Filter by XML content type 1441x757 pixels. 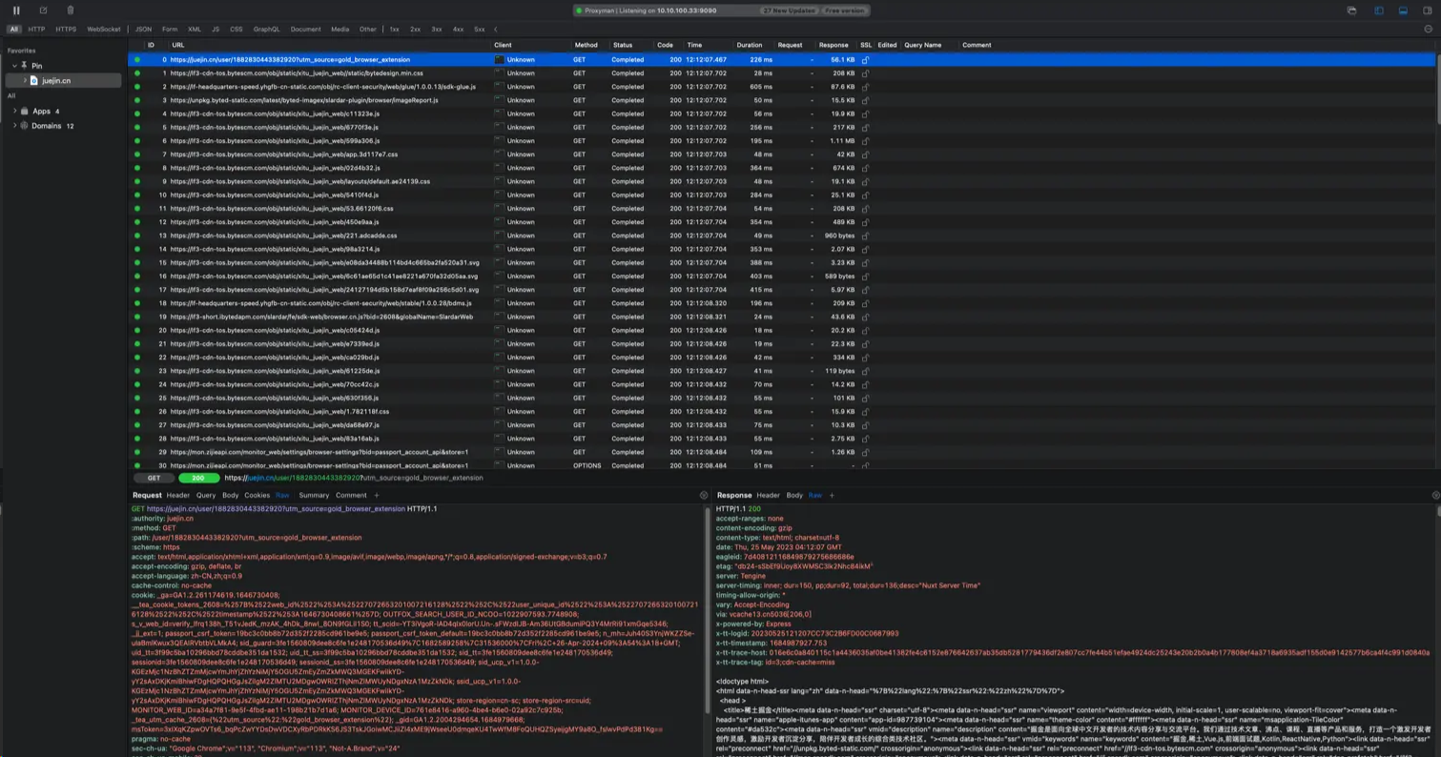[x=195, y=30]
